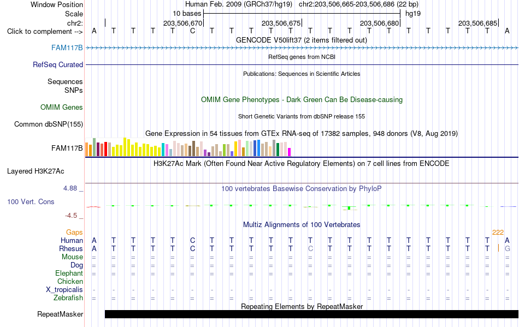Open the 100 Vert. Cons track label
The height and width of the screenshot is (327, 519).
point(31,201)
